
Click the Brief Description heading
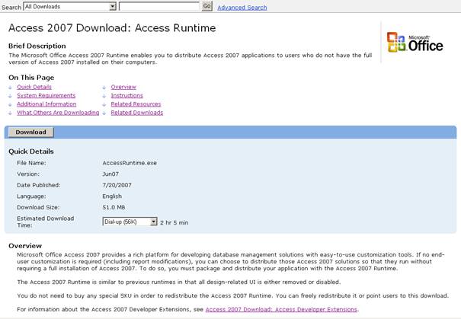(x=37, y=46)
